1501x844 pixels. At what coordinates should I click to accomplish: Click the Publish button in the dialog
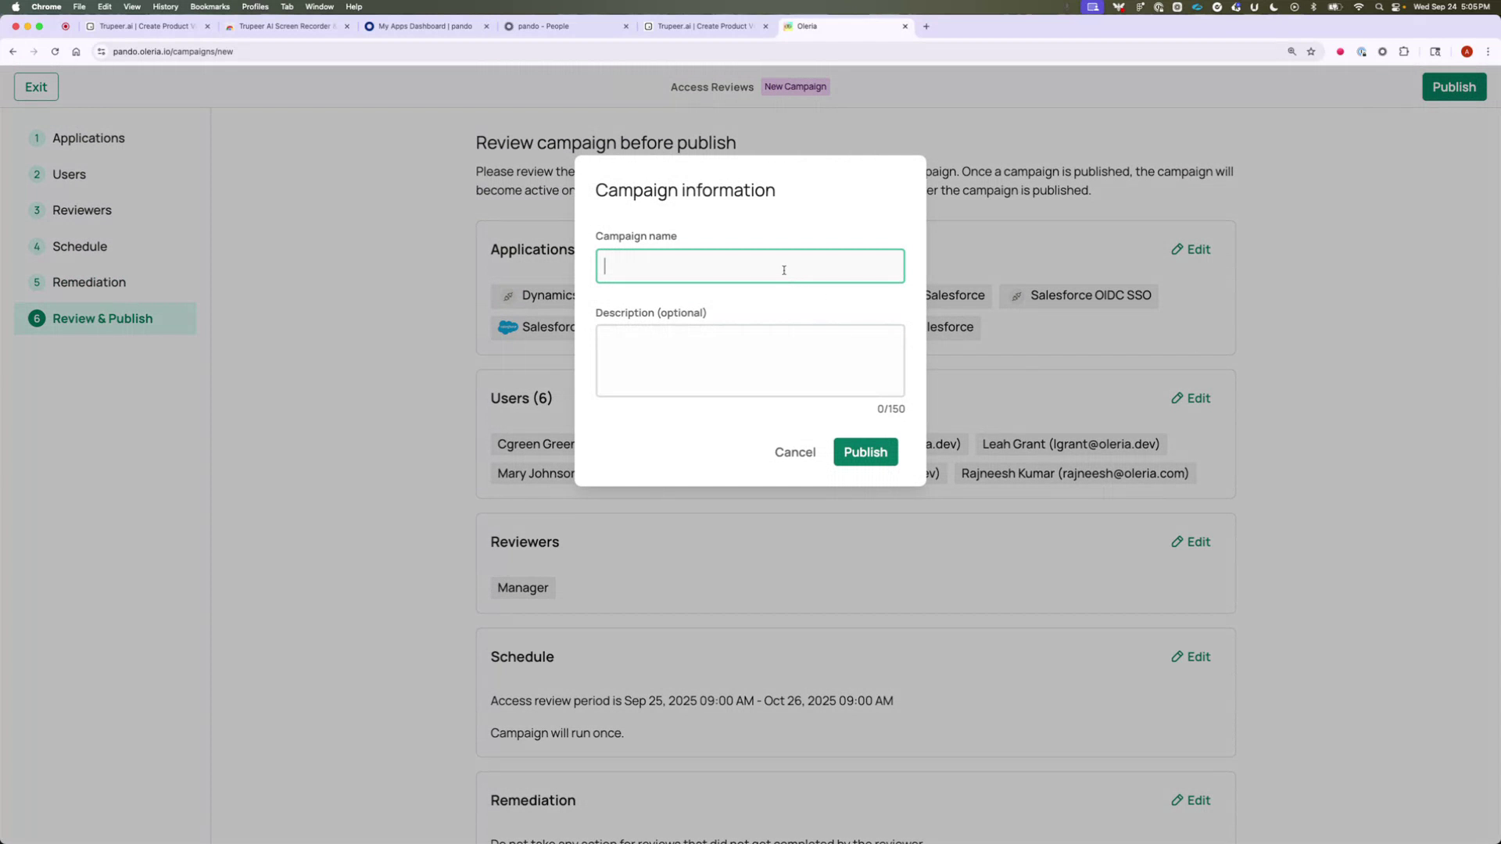(x=865, y=452)
